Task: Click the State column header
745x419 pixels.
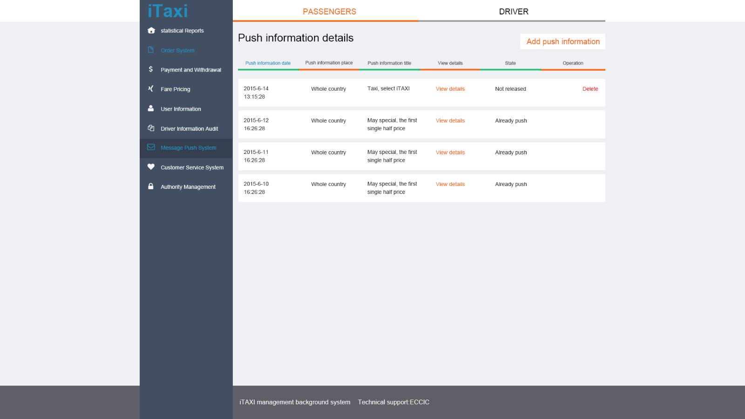Action: (x=510, y=63)
